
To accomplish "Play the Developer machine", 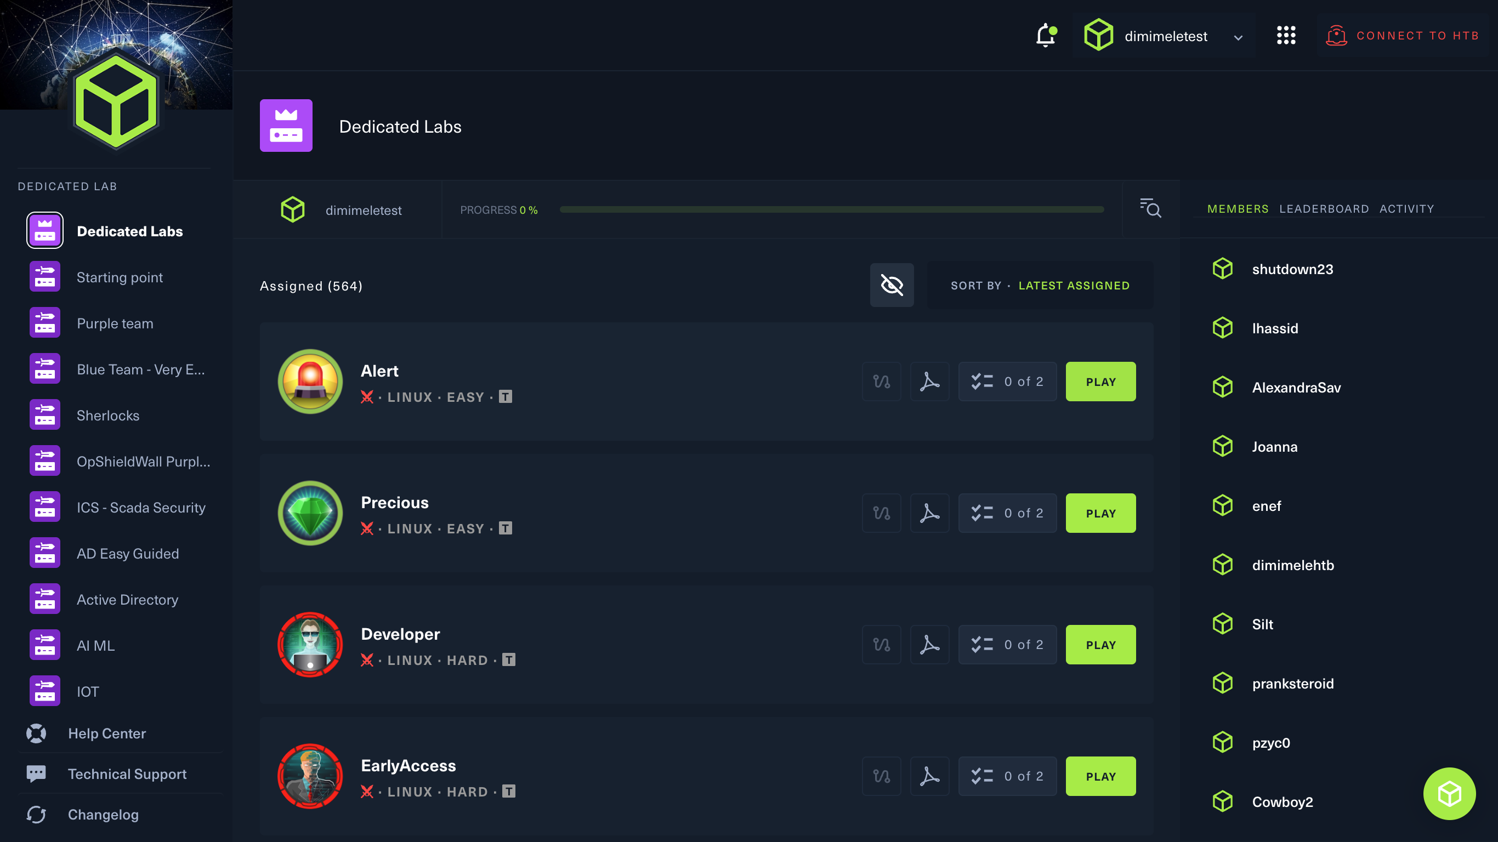I will point(1100,644).
